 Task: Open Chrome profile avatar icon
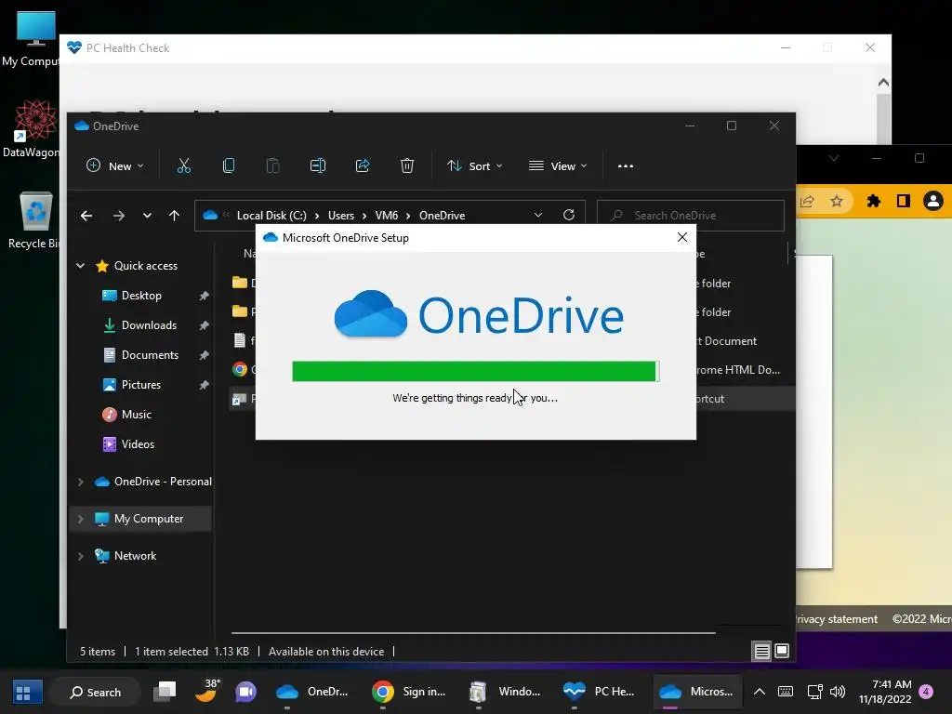[933, 201]
